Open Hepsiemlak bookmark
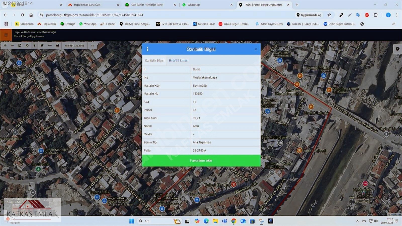Image resolution: width=402 pixels, height=226 pixels. click(47, 24)
